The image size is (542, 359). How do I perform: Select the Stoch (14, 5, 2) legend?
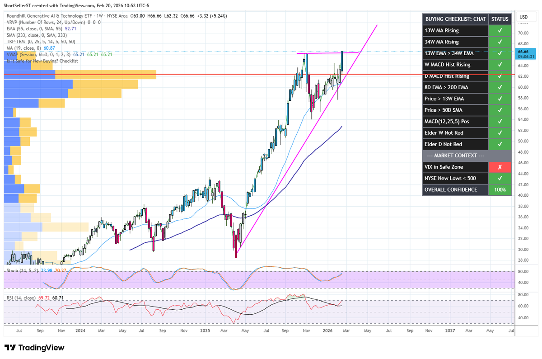pyautogui.click(x=36, y=270)
